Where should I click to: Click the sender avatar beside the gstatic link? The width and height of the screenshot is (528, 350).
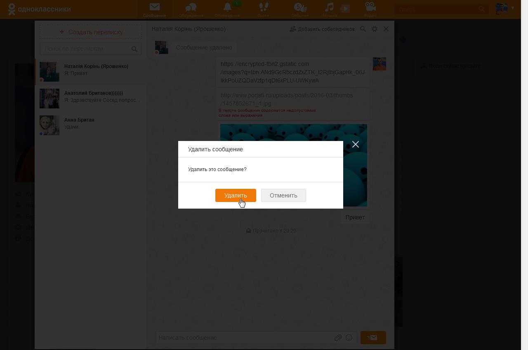pos(379,64)
